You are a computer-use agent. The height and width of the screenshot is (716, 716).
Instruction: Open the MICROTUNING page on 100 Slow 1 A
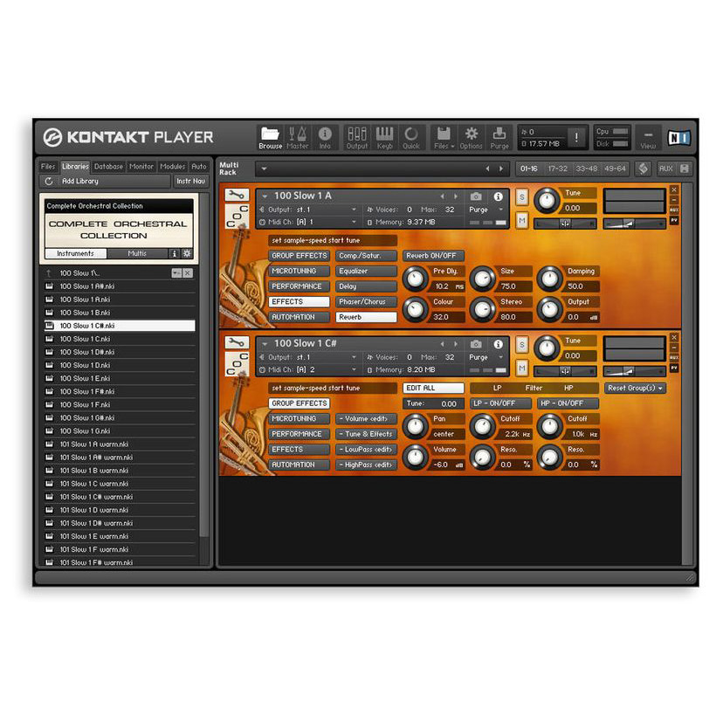tap(299, 271)
